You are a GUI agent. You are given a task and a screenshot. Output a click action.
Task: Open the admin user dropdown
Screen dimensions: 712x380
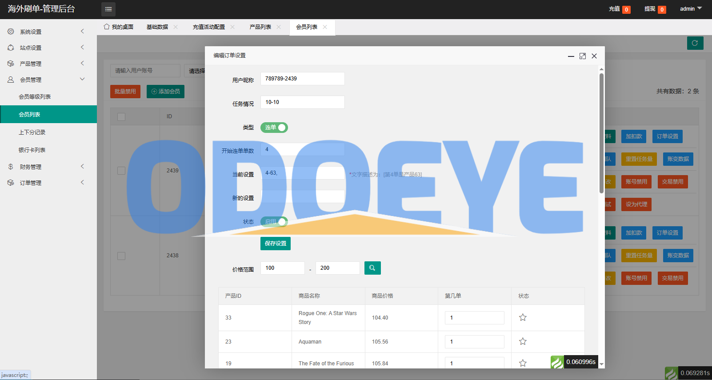pos(691,9)
